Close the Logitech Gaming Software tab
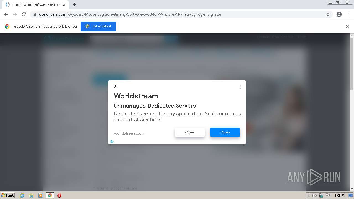 tap(64, 5)
